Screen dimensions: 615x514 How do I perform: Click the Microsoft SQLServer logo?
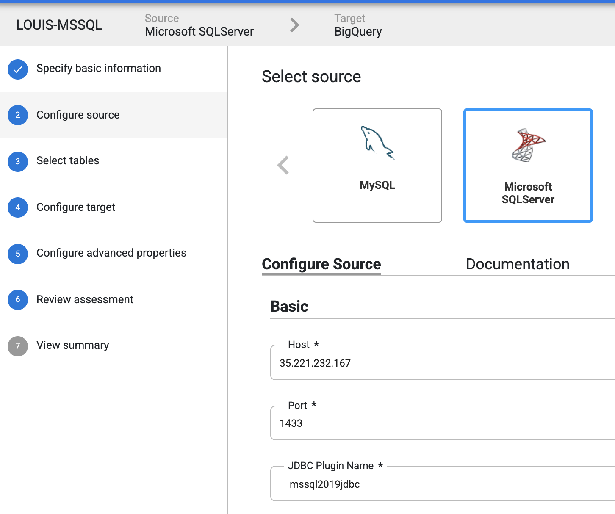[528, 145]
